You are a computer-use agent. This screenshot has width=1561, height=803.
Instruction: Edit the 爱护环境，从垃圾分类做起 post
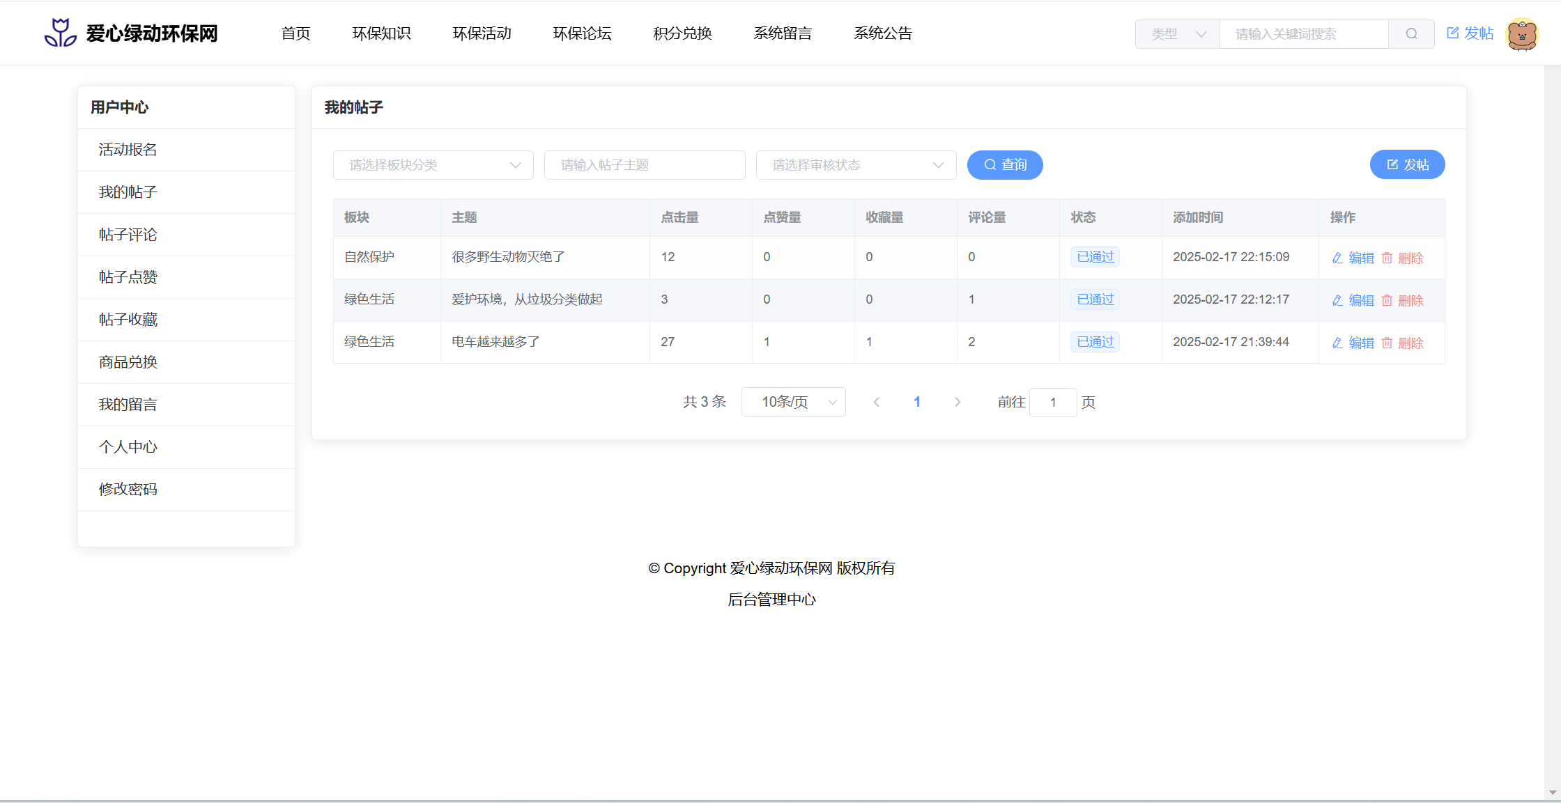[x=1353, y=300]
